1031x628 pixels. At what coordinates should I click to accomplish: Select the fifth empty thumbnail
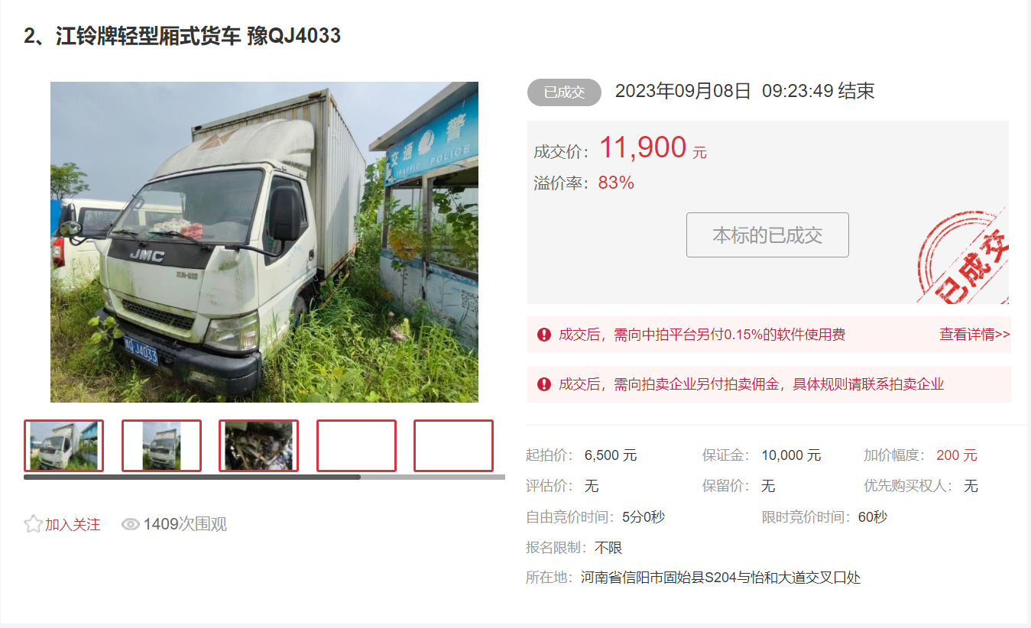click(x=453, y=445)
